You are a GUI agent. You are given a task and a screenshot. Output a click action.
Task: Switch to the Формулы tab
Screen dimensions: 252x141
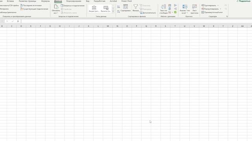coord(46,1)
